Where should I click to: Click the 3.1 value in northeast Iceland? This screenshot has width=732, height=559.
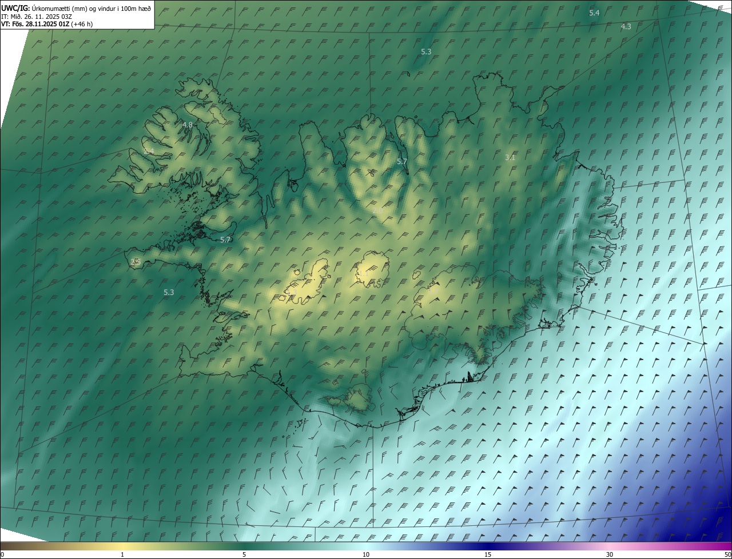coord(511,157)
